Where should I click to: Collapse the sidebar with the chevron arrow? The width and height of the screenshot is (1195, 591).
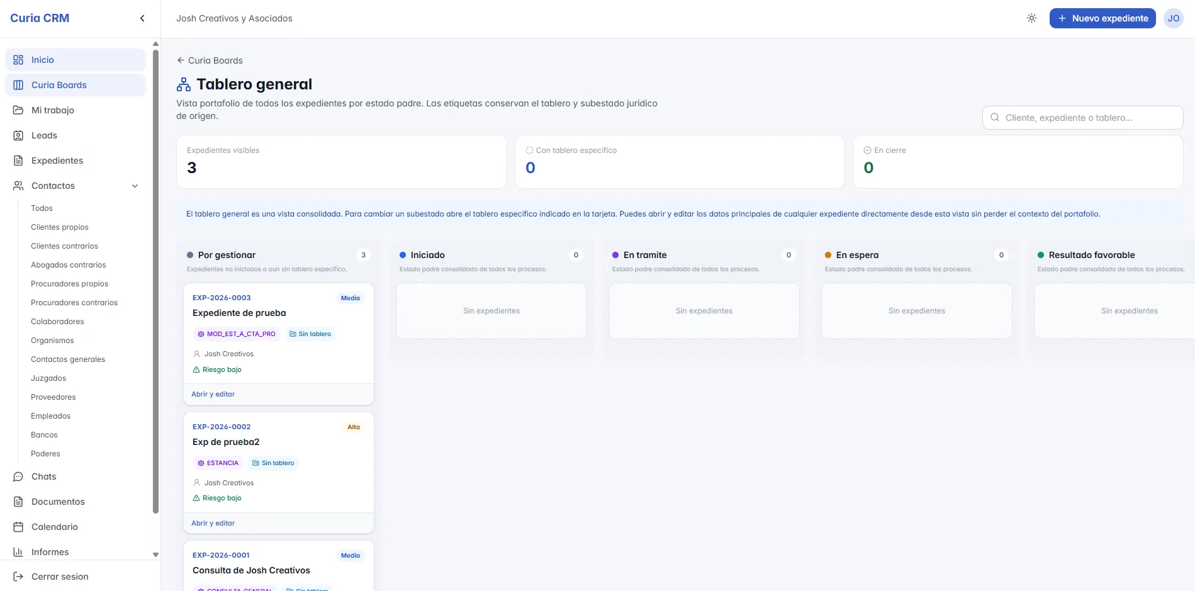click(x=142, y=18)
